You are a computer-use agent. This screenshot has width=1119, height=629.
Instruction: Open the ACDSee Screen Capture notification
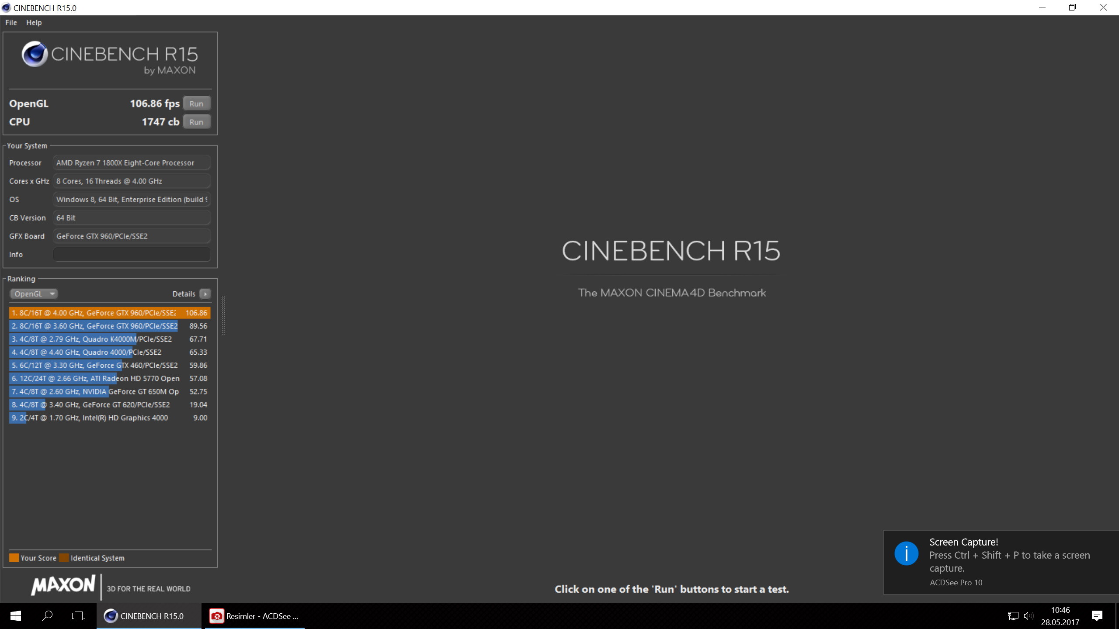point(1001,562)
